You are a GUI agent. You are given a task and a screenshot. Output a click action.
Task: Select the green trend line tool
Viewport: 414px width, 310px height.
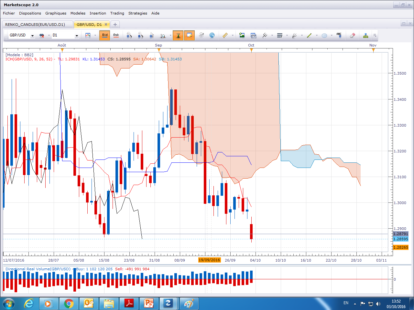click(309, 36)
